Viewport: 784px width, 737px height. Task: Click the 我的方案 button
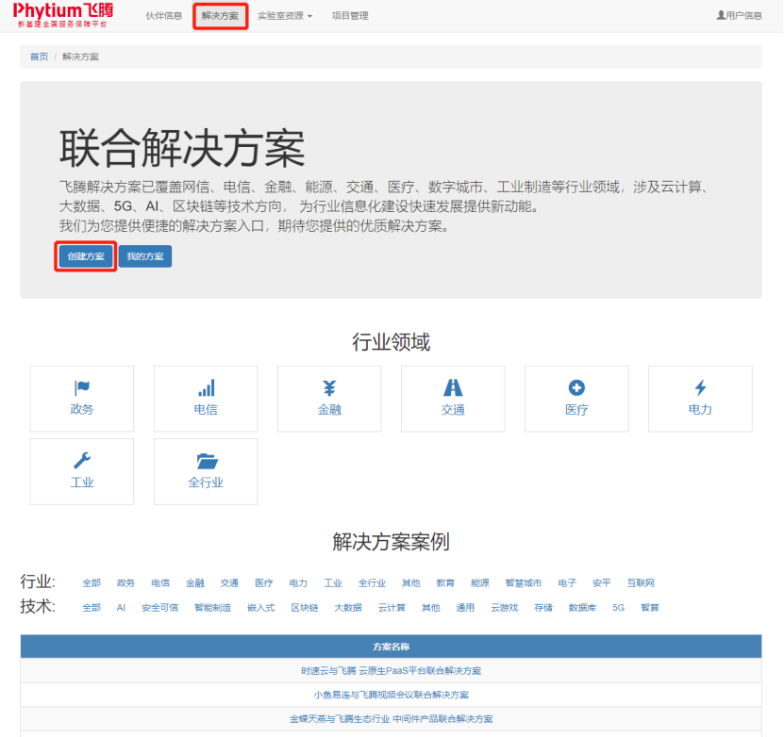145,256
